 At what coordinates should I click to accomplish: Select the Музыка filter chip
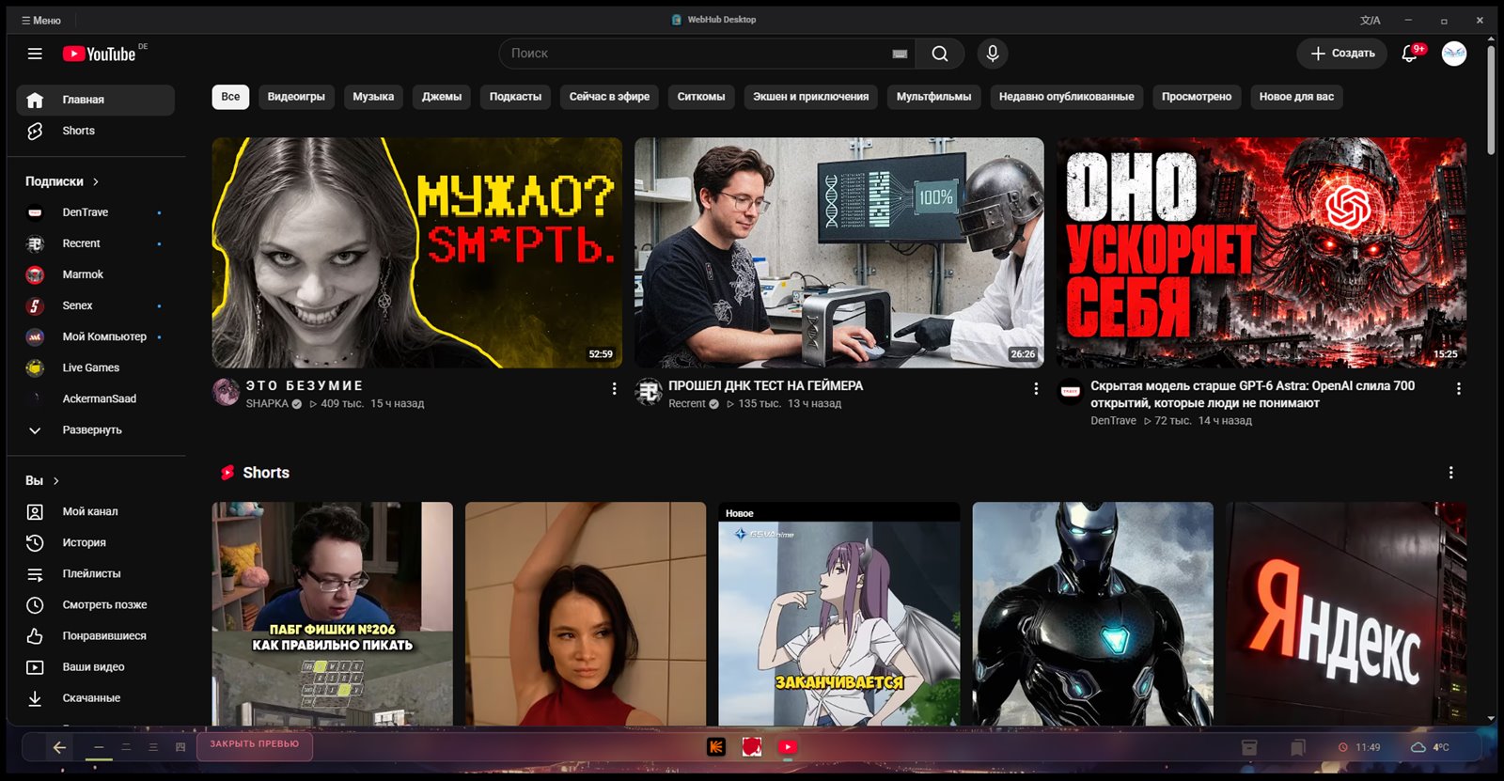[x=373, y=97]
